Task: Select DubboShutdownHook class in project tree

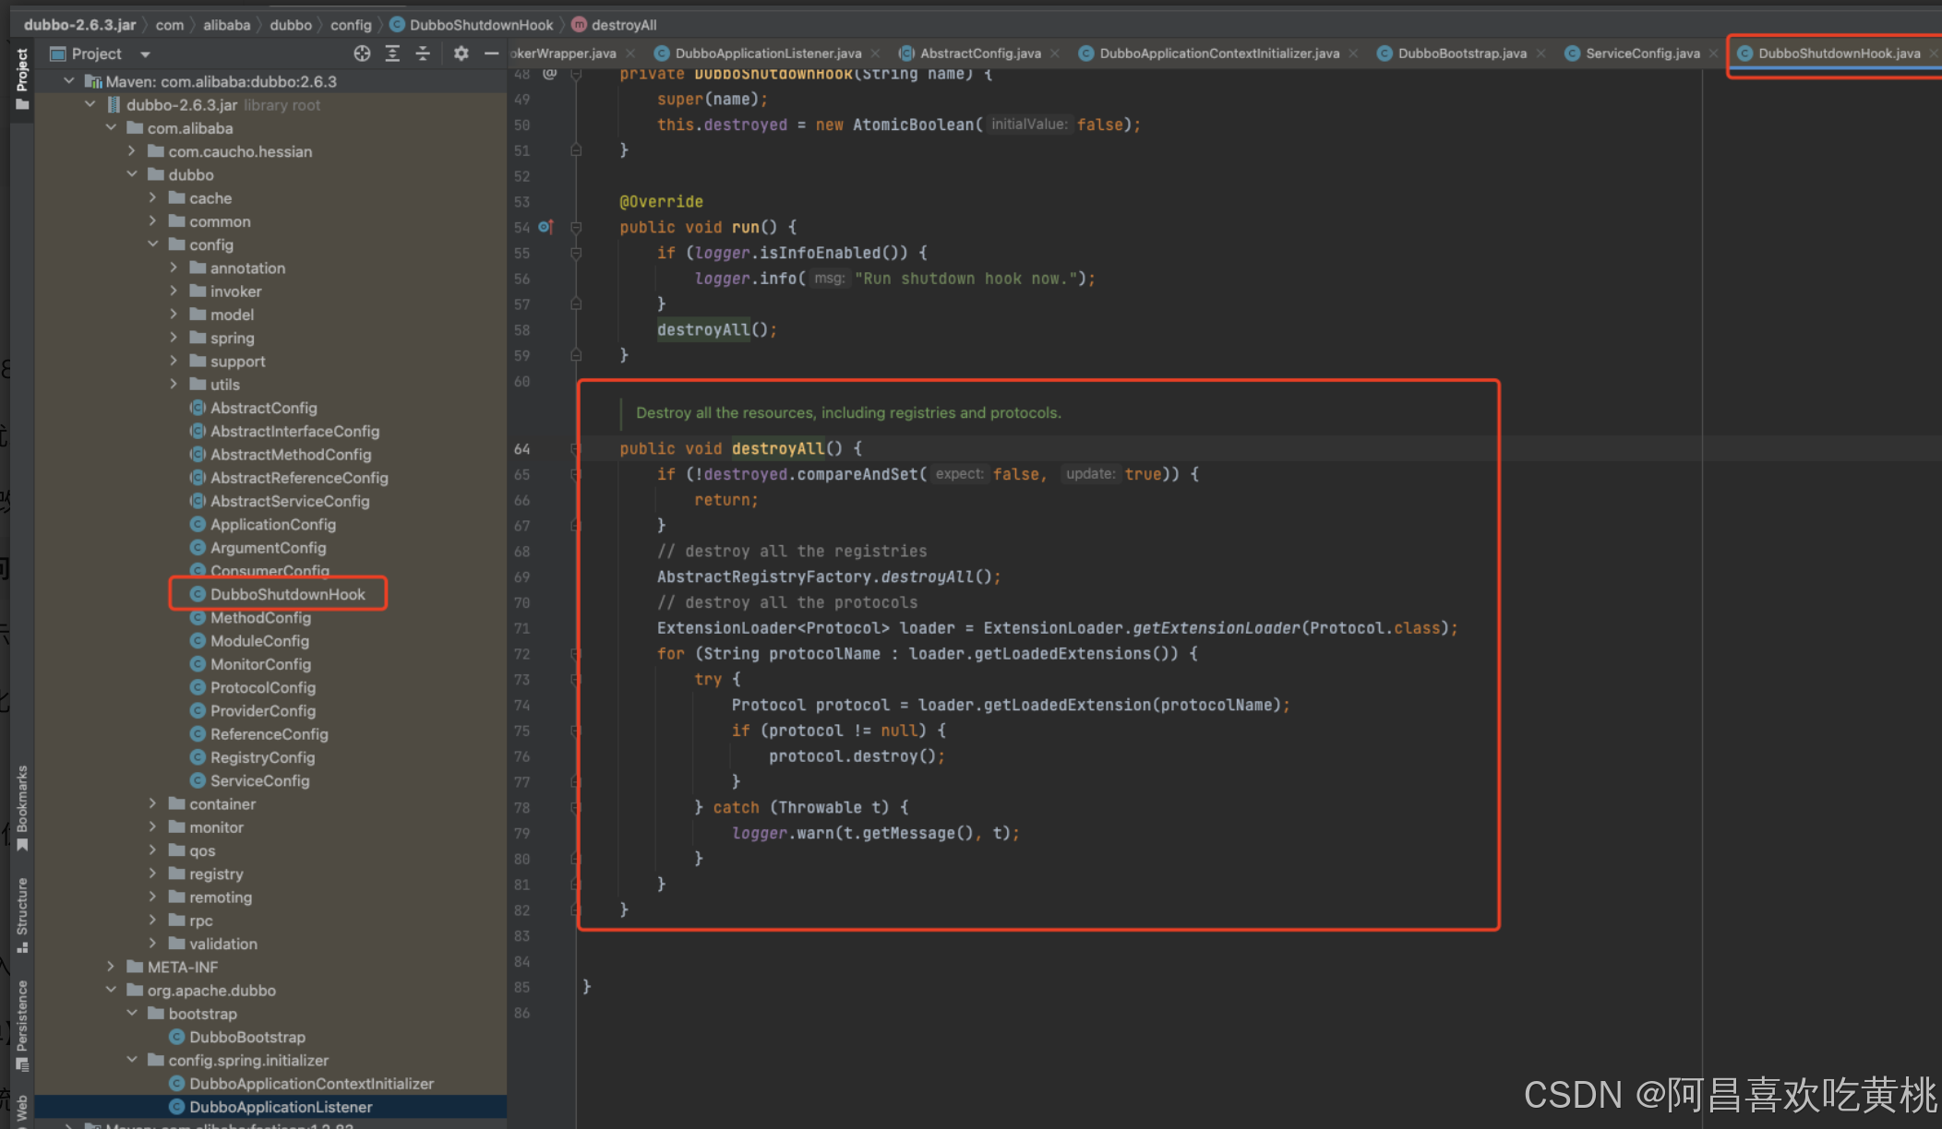Action: click(287, 594)
